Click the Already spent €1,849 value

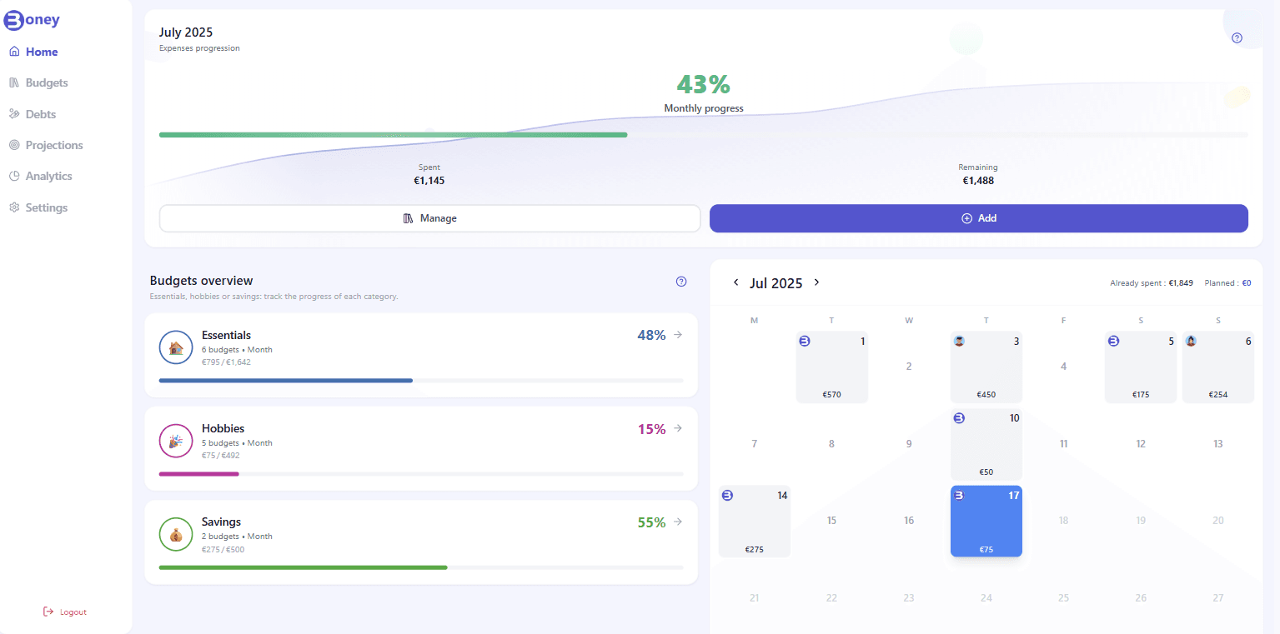tap(1181, 283)
